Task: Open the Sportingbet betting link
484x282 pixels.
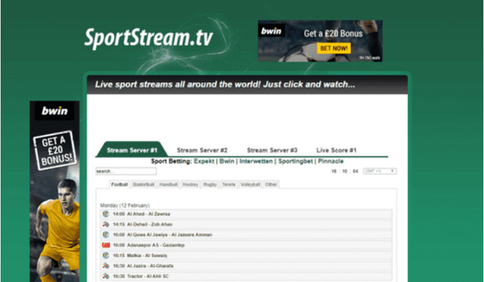Action: click(x=295, y=161)
